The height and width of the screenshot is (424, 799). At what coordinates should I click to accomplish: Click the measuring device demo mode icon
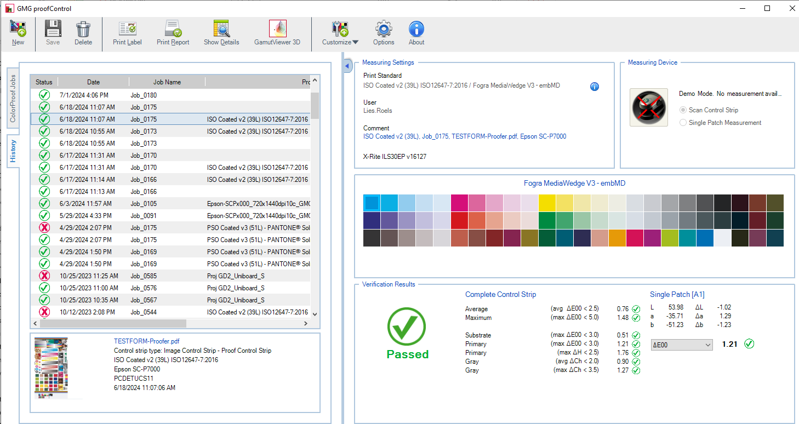[649, 107]
